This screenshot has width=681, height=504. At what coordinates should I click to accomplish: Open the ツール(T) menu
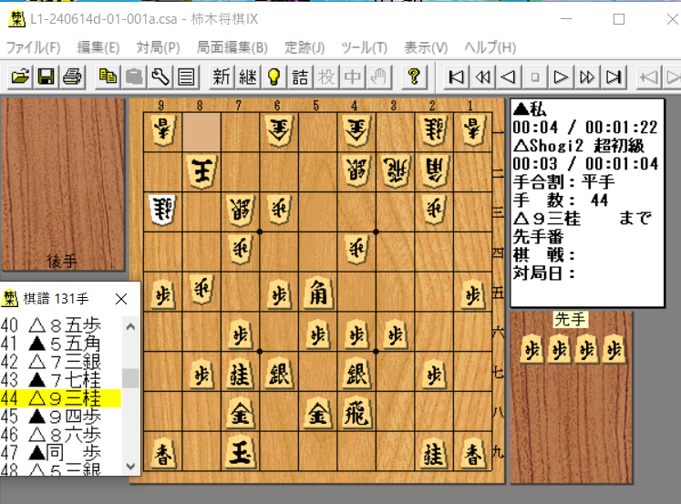pos(364,47)
